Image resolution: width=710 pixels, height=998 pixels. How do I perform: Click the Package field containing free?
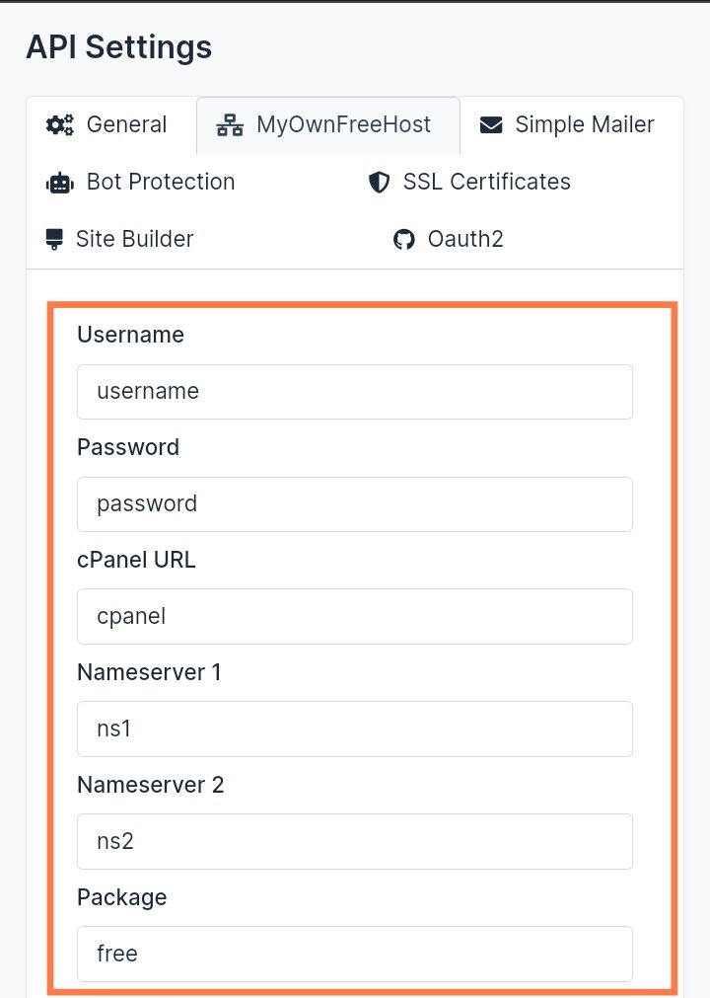click(355, 954)
